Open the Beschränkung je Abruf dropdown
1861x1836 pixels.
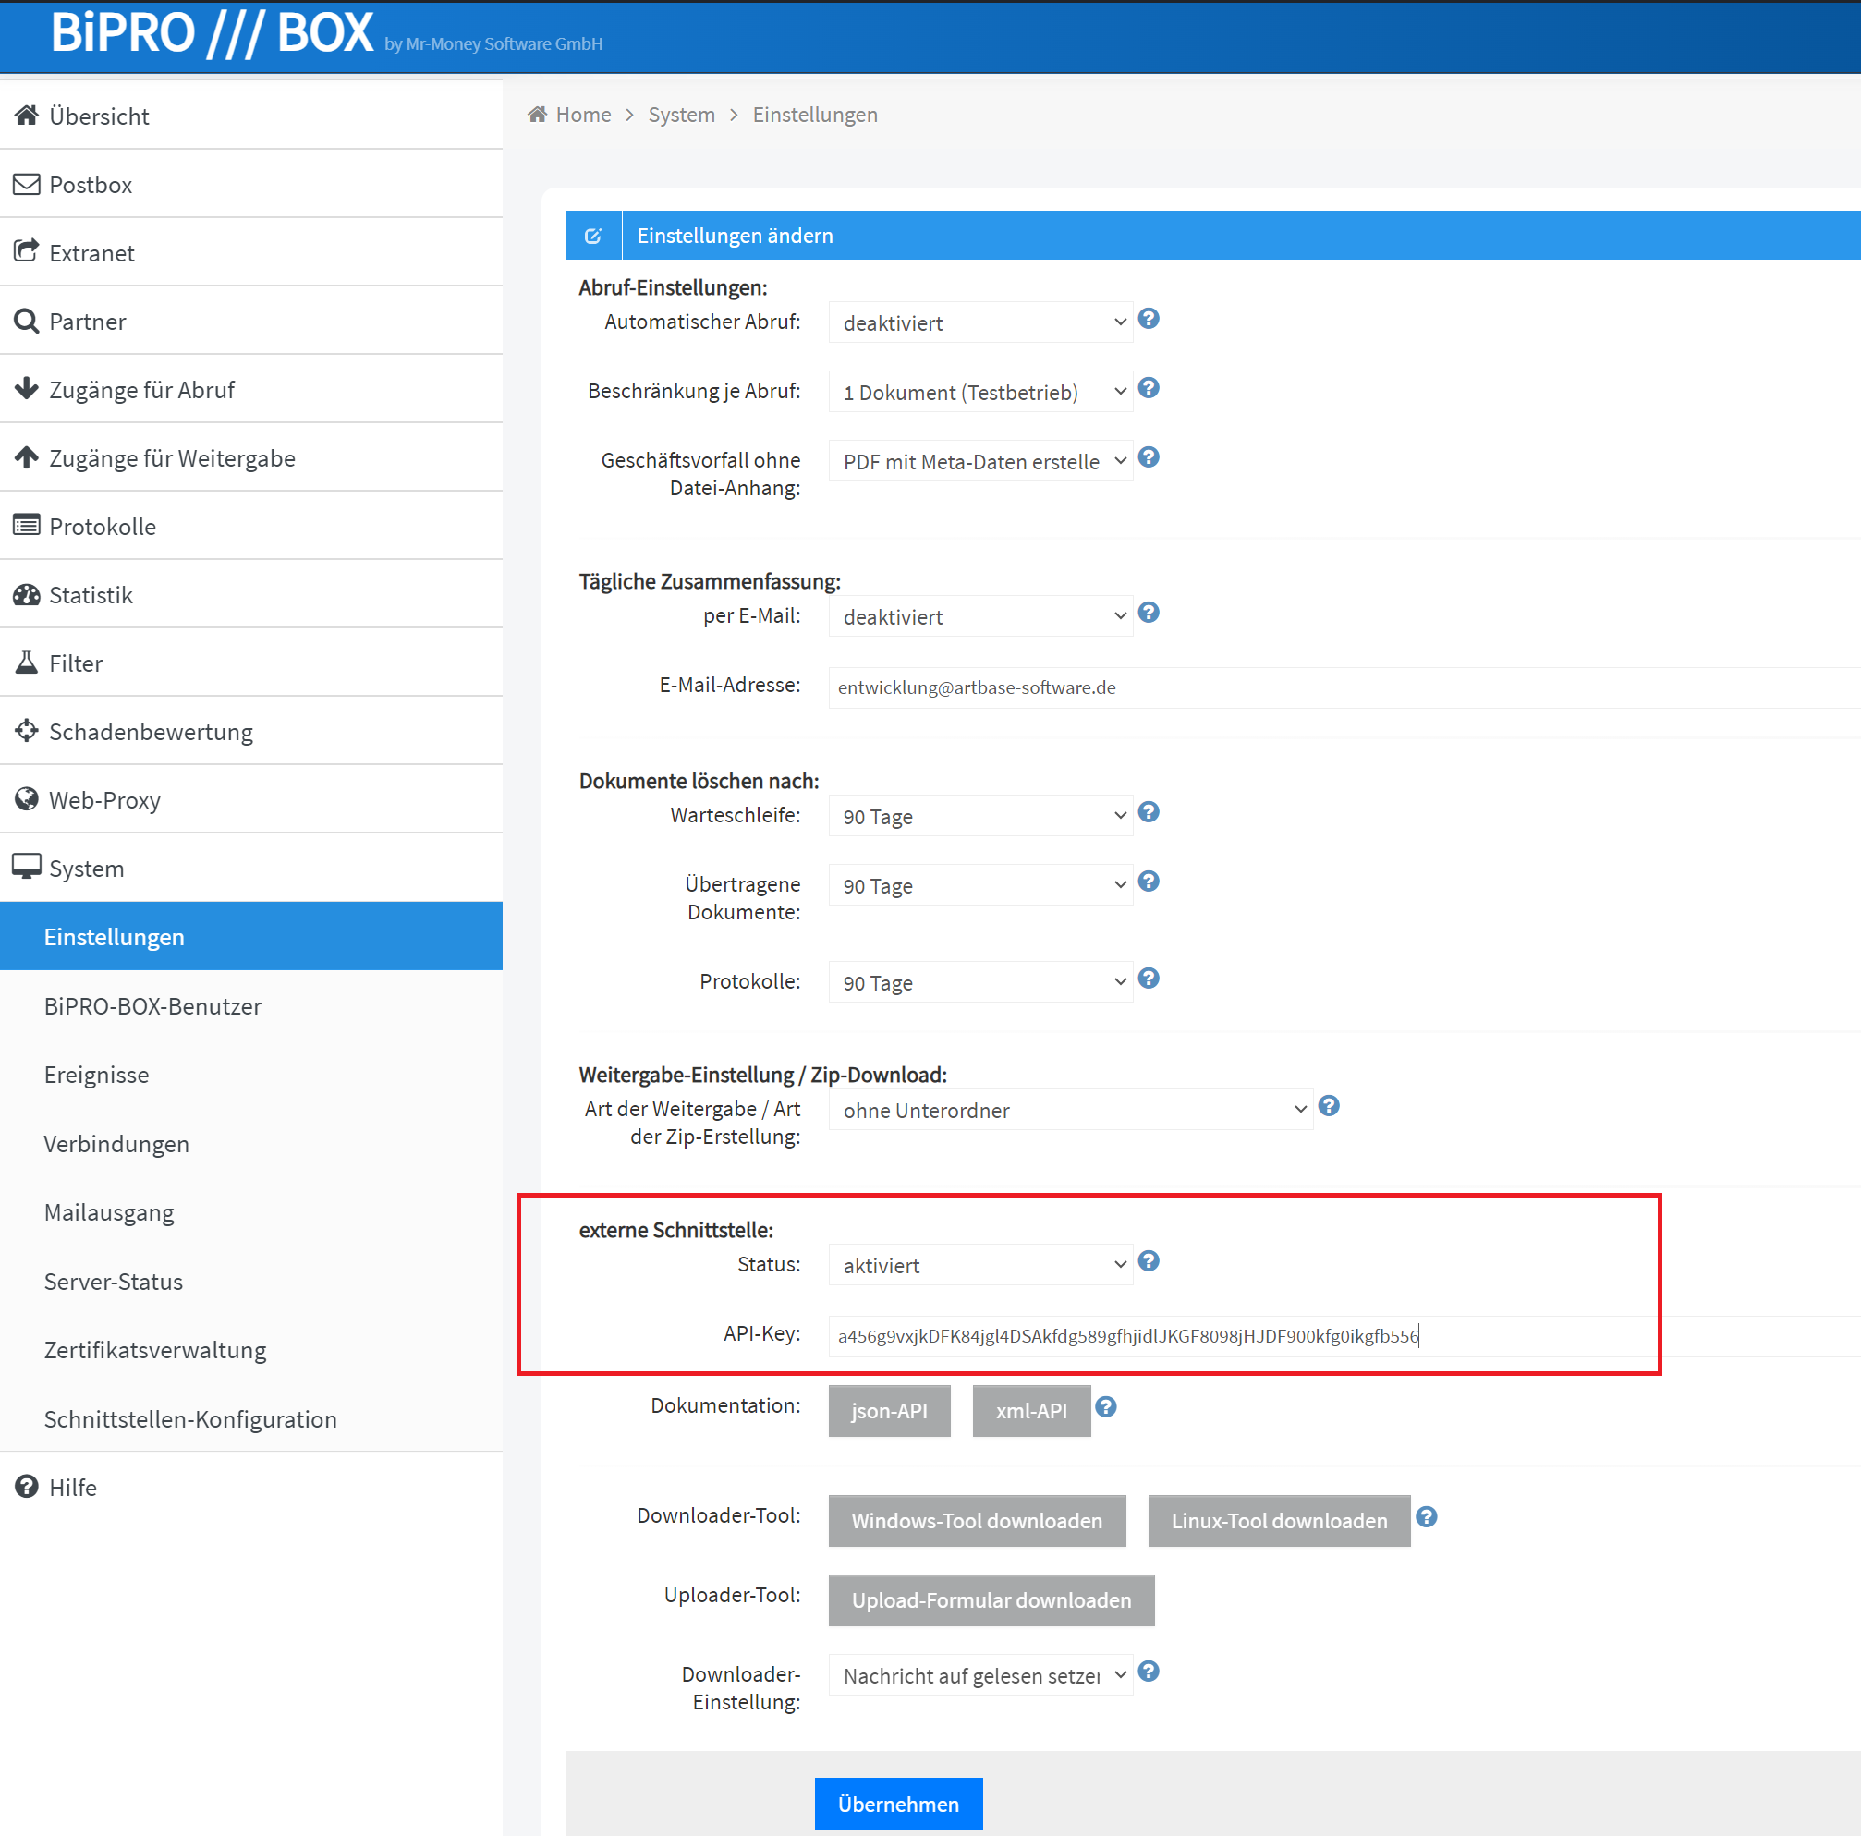980,392
